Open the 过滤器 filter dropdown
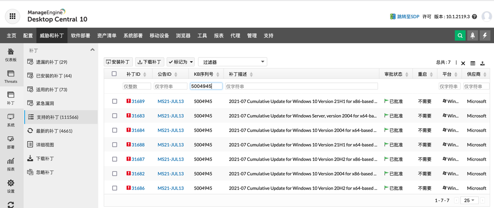 point(233,62)
